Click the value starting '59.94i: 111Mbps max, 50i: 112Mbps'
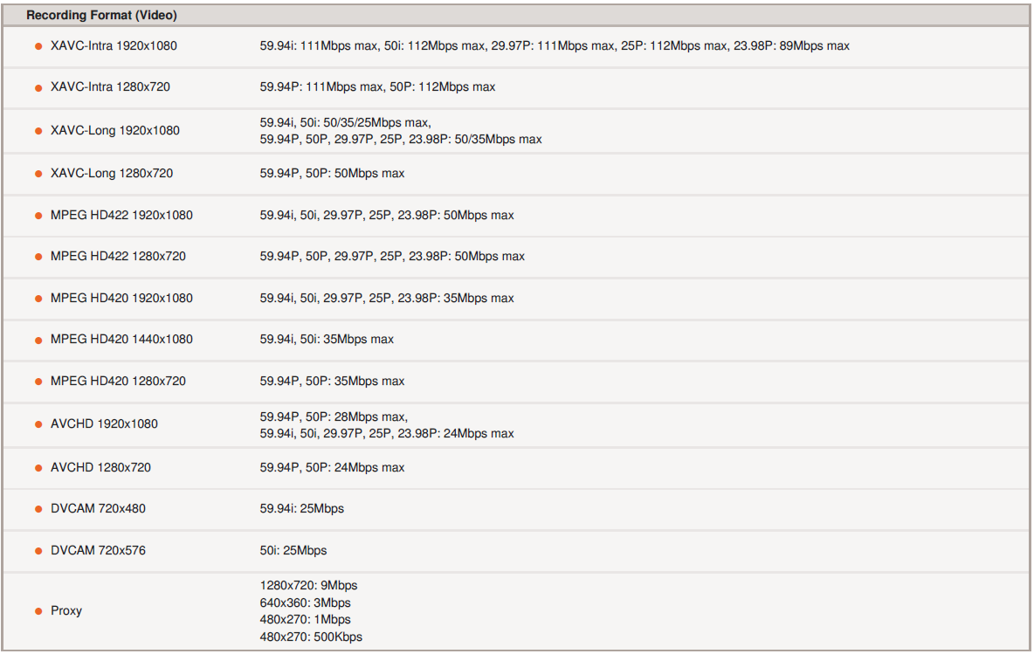Image resolution: width=1034 pixels, height=654 pixels. click(555, 45)
